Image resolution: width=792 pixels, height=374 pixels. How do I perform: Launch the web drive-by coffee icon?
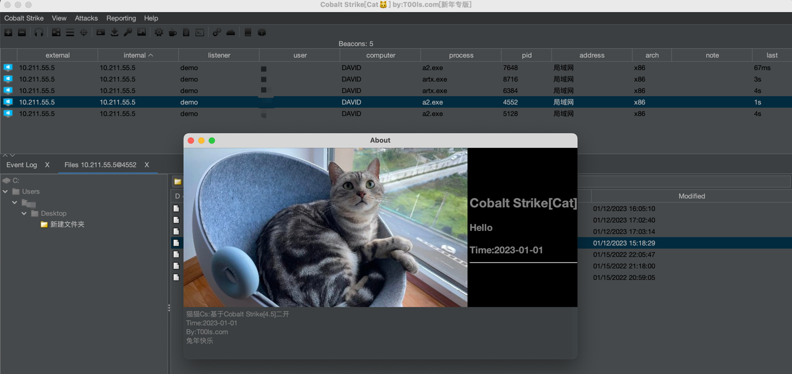tap(172, 32)
